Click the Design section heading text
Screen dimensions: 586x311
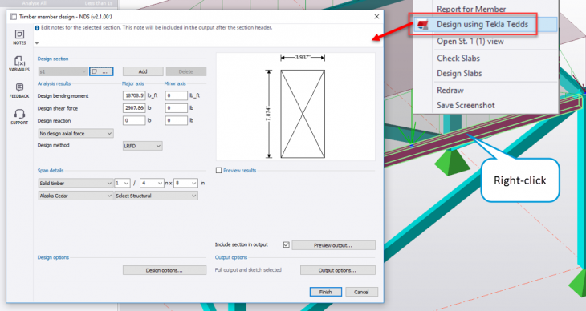(53, 59)
